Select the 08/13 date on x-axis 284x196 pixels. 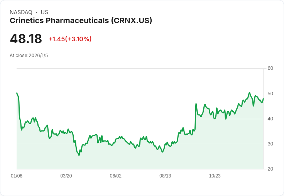pos(165,176)
